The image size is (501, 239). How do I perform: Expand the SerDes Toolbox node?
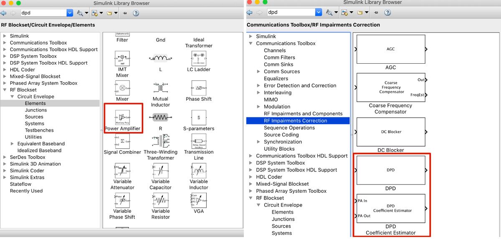click(5, 157)
